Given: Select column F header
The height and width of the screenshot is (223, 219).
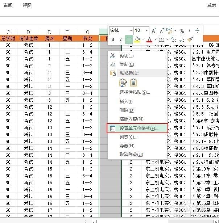Looking at the screenshot, I should [67, 32].
